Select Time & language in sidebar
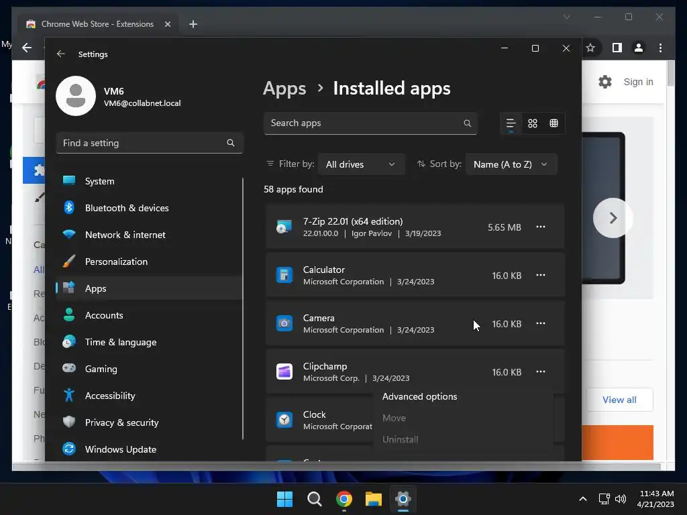Viewport: 687px width, 515px height. tap(149, 342)
